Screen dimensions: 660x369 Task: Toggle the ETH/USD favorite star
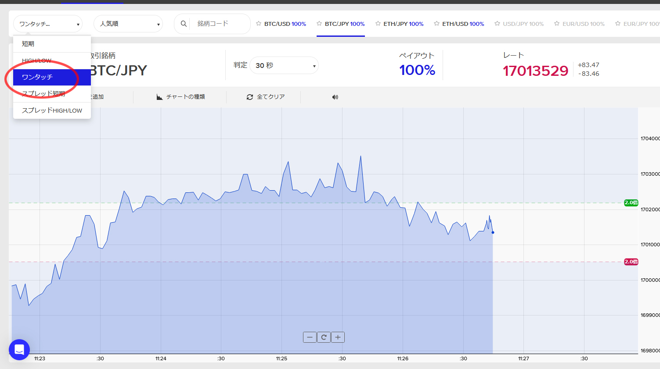point(436,24)
